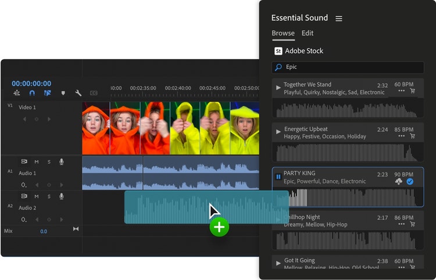This screenshot has height=280, width=436.
Task: Open the Essential Sound panel menu
Action: 339,19
